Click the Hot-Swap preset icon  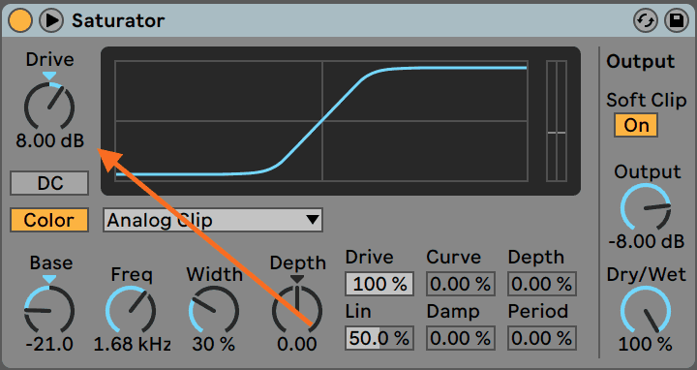(x=646, y=21)
